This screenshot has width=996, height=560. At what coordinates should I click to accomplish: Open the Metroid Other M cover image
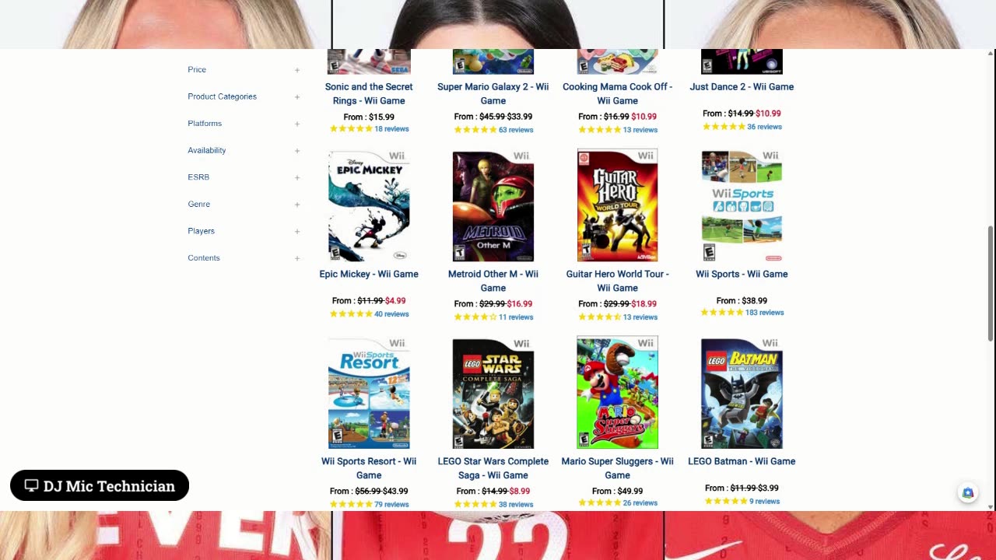tap(493, 205)
